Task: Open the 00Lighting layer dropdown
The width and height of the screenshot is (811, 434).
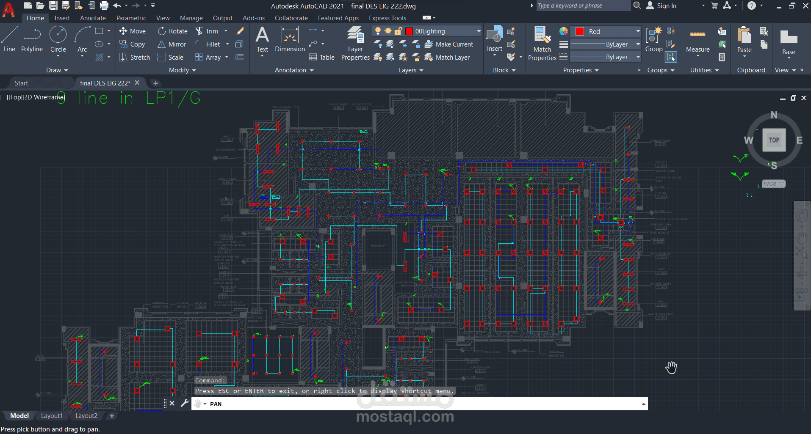Action: 479,31
